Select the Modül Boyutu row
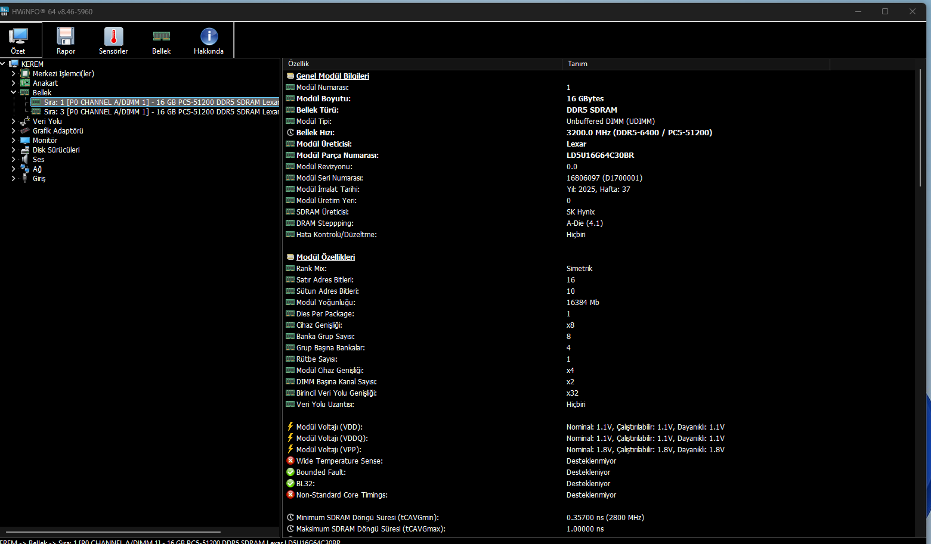The height and width of the screenshot is (544, 931). tap(599, 98)
